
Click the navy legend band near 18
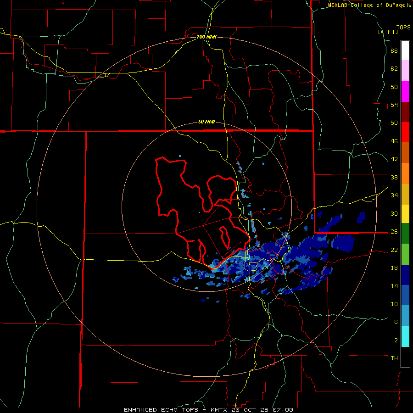click(405, 275)
